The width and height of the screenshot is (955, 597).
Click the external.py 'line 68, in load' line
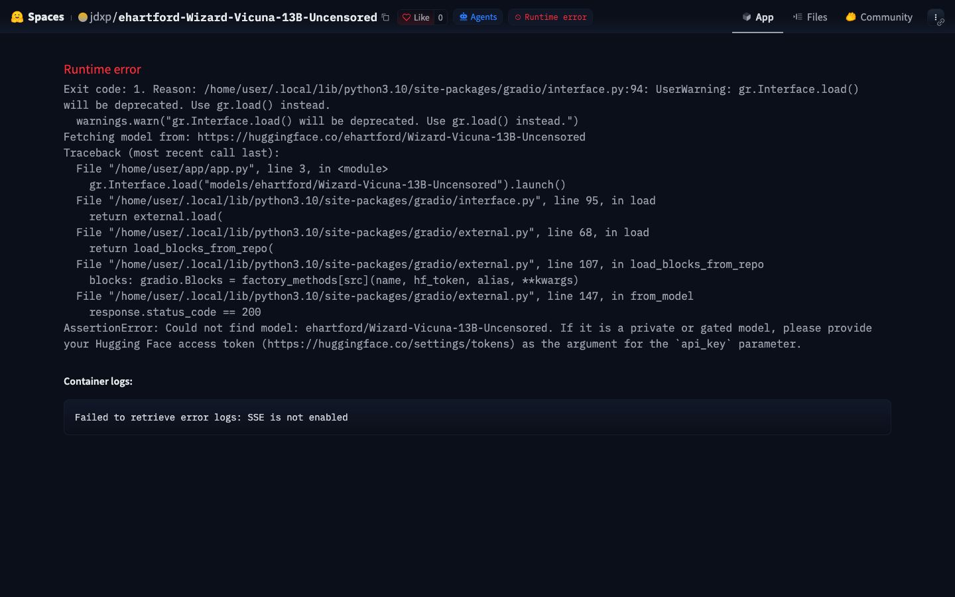click(363, 232)
